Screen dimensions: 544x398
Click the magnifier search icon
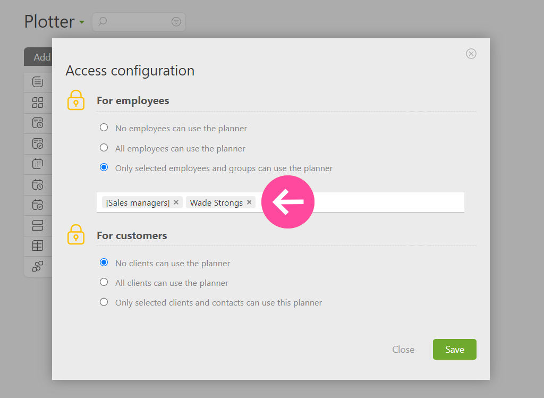(103, 21)
